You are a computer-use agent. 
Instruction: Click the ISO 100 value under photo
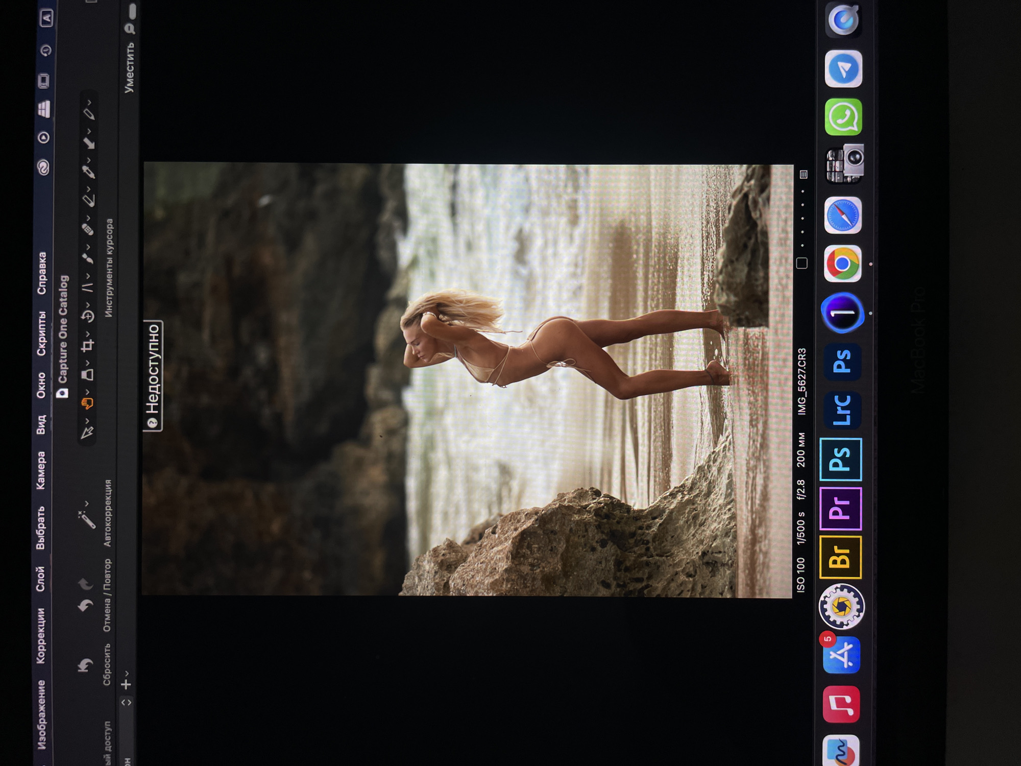[801, 574]
